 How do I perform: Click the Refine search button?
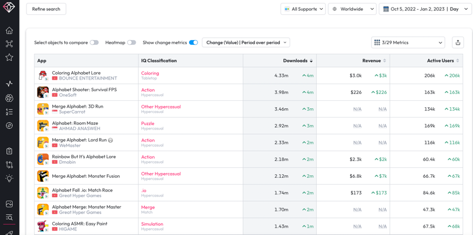pyautogui.click(x=46, y=9)
